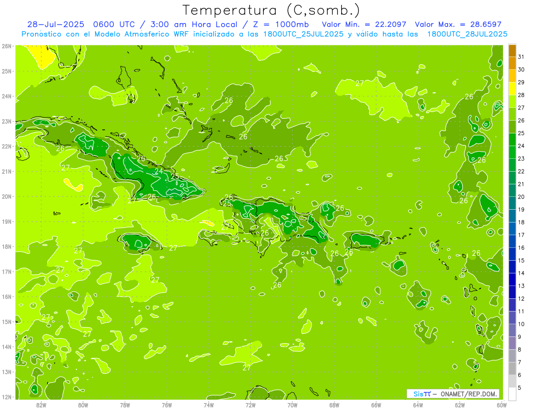Click the "64W" longitude axis label
Viewport: 533px width, 411px height.
418,404
